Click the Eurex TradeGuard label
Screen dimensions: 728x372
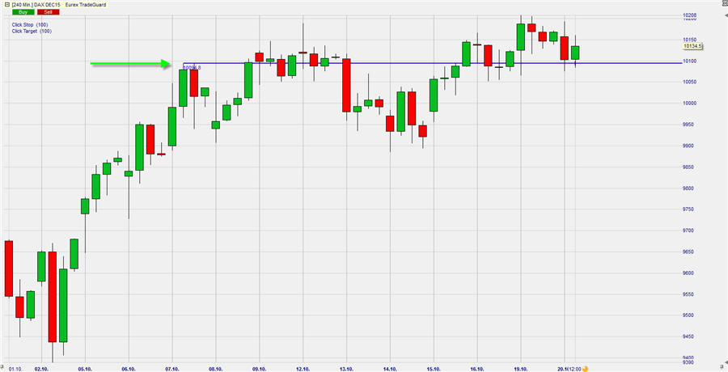click(86, 5)
